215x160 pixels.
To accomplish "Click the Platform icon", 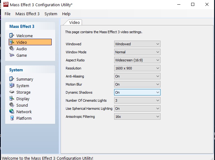I will click(12, 118).
